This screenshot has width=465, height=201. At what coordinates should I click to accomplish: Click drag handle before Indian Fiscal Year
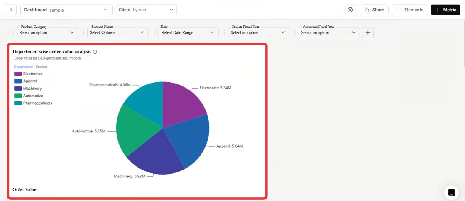point(225,33)
